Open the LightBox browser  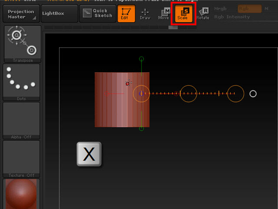click(x=60, y=13)
